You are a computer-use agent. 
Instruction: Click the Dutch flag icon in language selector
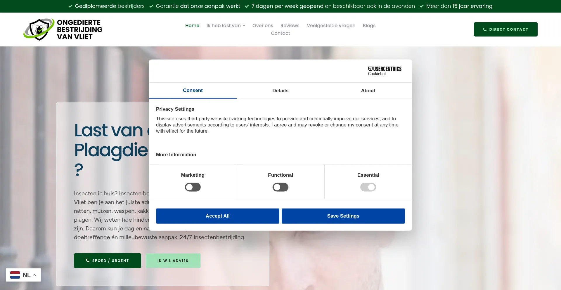(15, 275)
